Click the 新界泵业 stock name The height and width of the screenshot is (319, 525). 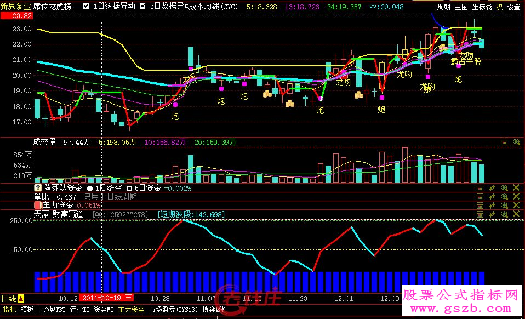pyautogui.click(x=16, y=7)
